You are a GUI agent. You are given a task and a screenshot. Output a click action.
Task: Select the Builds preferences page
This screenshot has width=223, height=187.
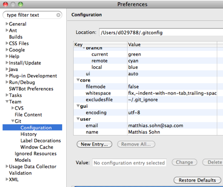click(x=16, y=37)
